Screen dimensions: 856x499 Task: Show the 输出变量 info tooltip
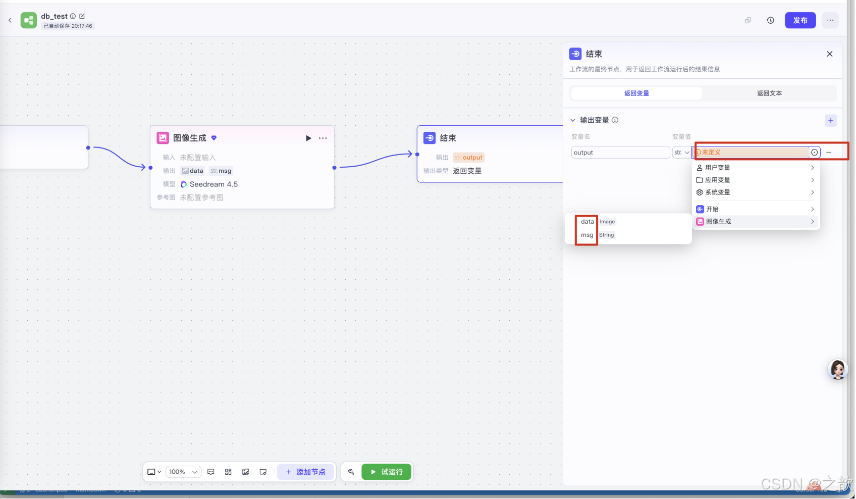tap(615, 120)
